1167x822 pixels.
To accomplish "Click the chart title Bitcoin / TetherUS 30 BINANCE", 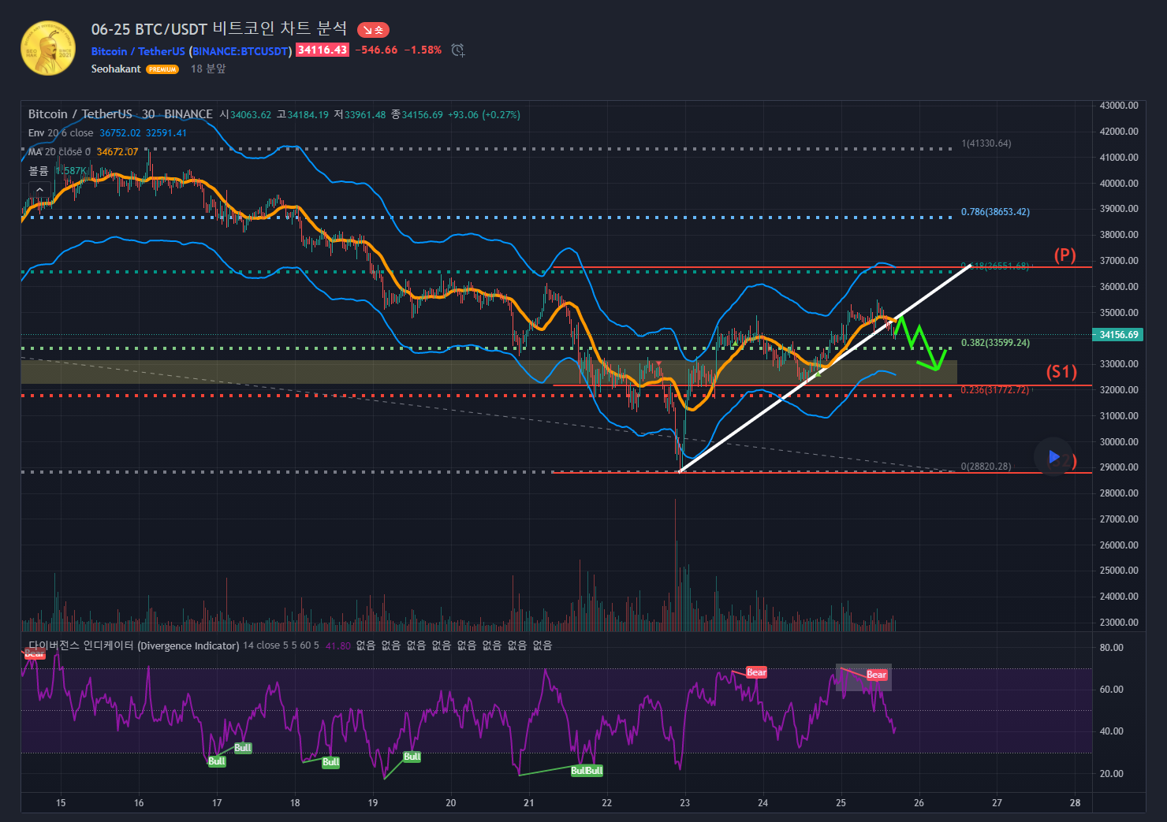I will point(120,114).
